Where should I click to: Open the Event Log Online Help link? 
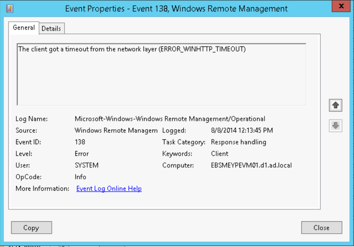coord(109,189)
